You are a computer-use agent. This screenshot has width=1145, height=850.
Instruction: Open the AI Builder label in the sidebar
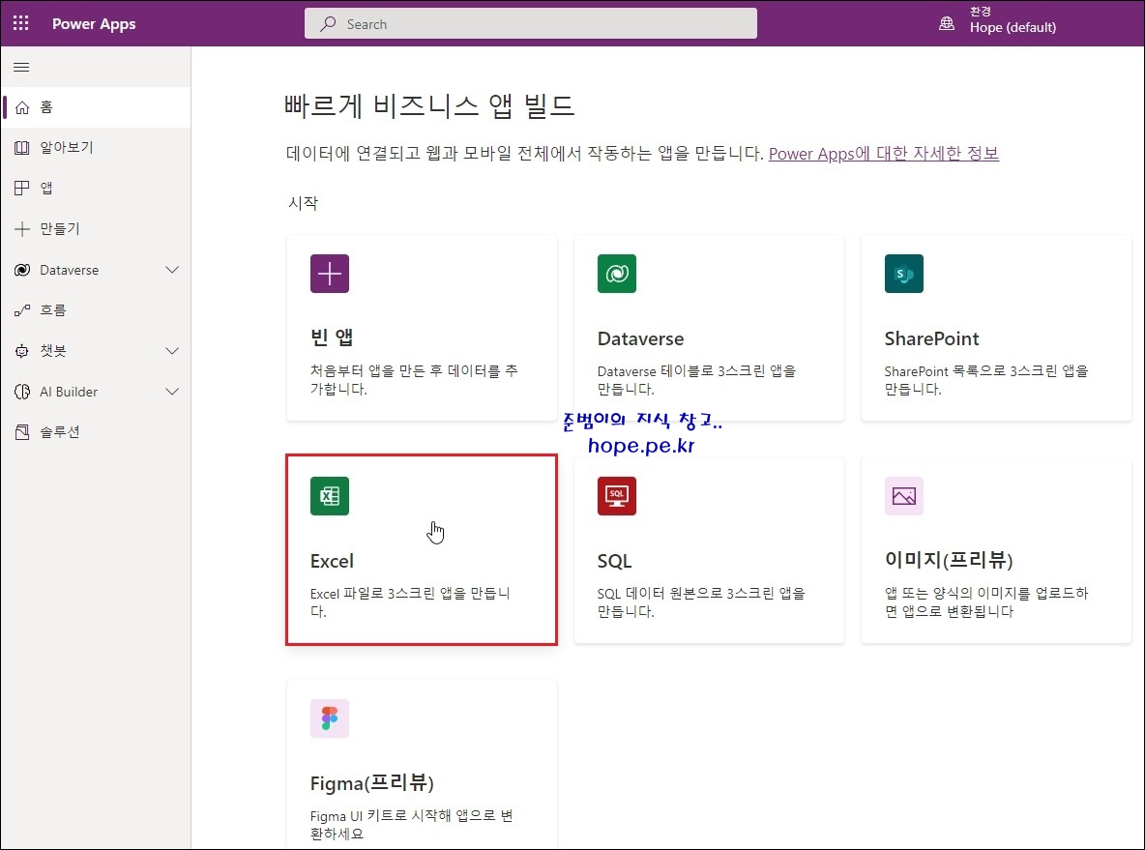click(x=68, y=393)
